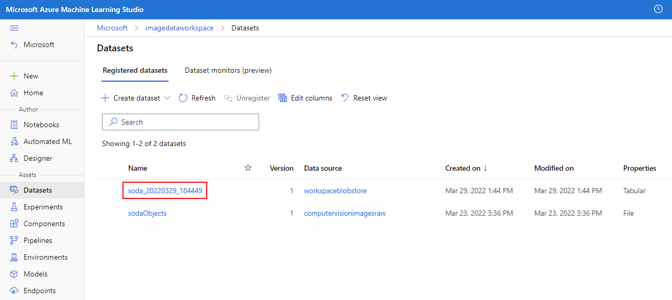This screenshot has height=300, width=672.
Task: Click the Endpoints icon in the sidebar
Action: click(14, 291)
